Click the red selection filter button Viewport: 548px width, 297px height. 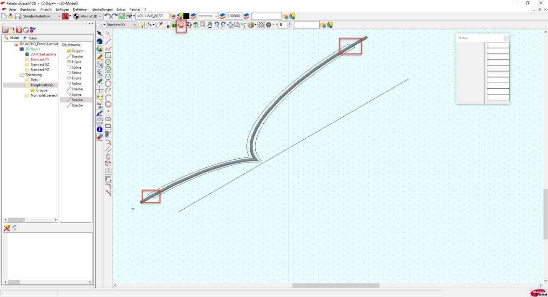[65, 16]
